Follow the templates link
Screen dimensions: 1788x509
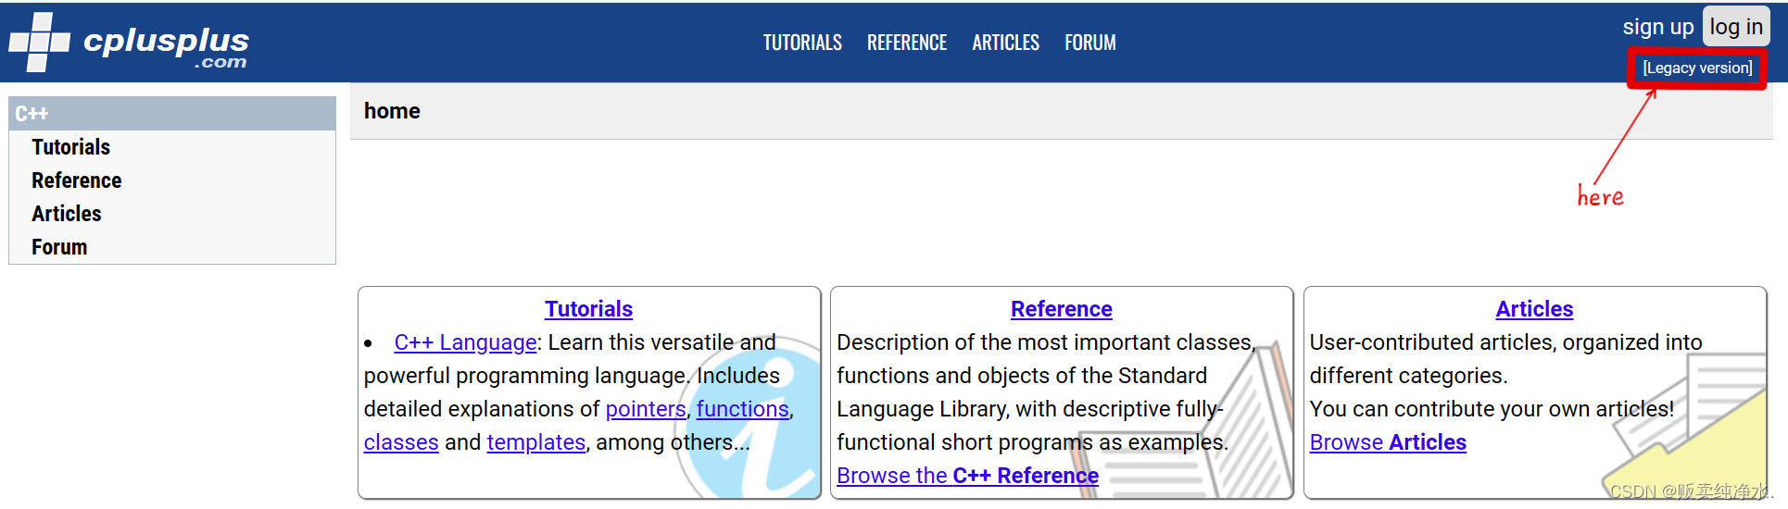click(536, 442)
